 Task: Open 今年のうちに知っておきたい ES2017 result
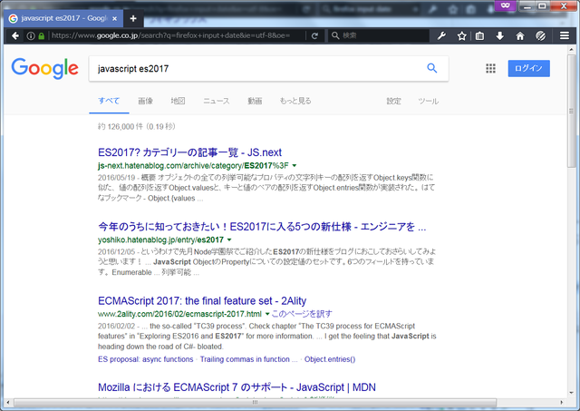(x=262, y=226)
